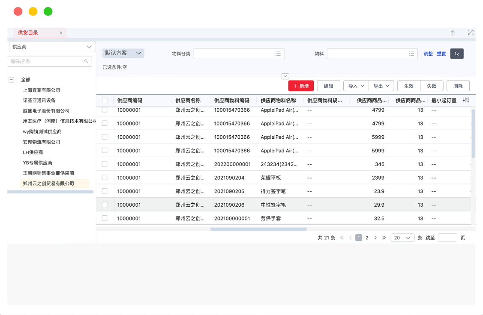The width and height of the screenshot is (483, 315).
Task: Click the fullscreen expand icon
Action: click(x=471, y=33)
